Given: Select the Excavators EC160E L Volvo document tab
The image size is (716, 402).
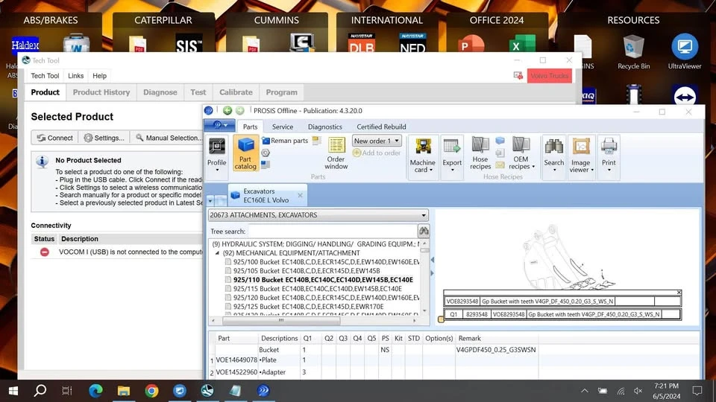Looking at the screenshot, I should click(266, 196).
